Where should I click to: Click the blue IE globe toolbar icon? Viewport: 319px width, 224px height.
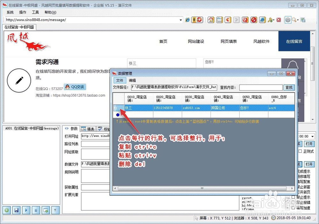(263, 20)
